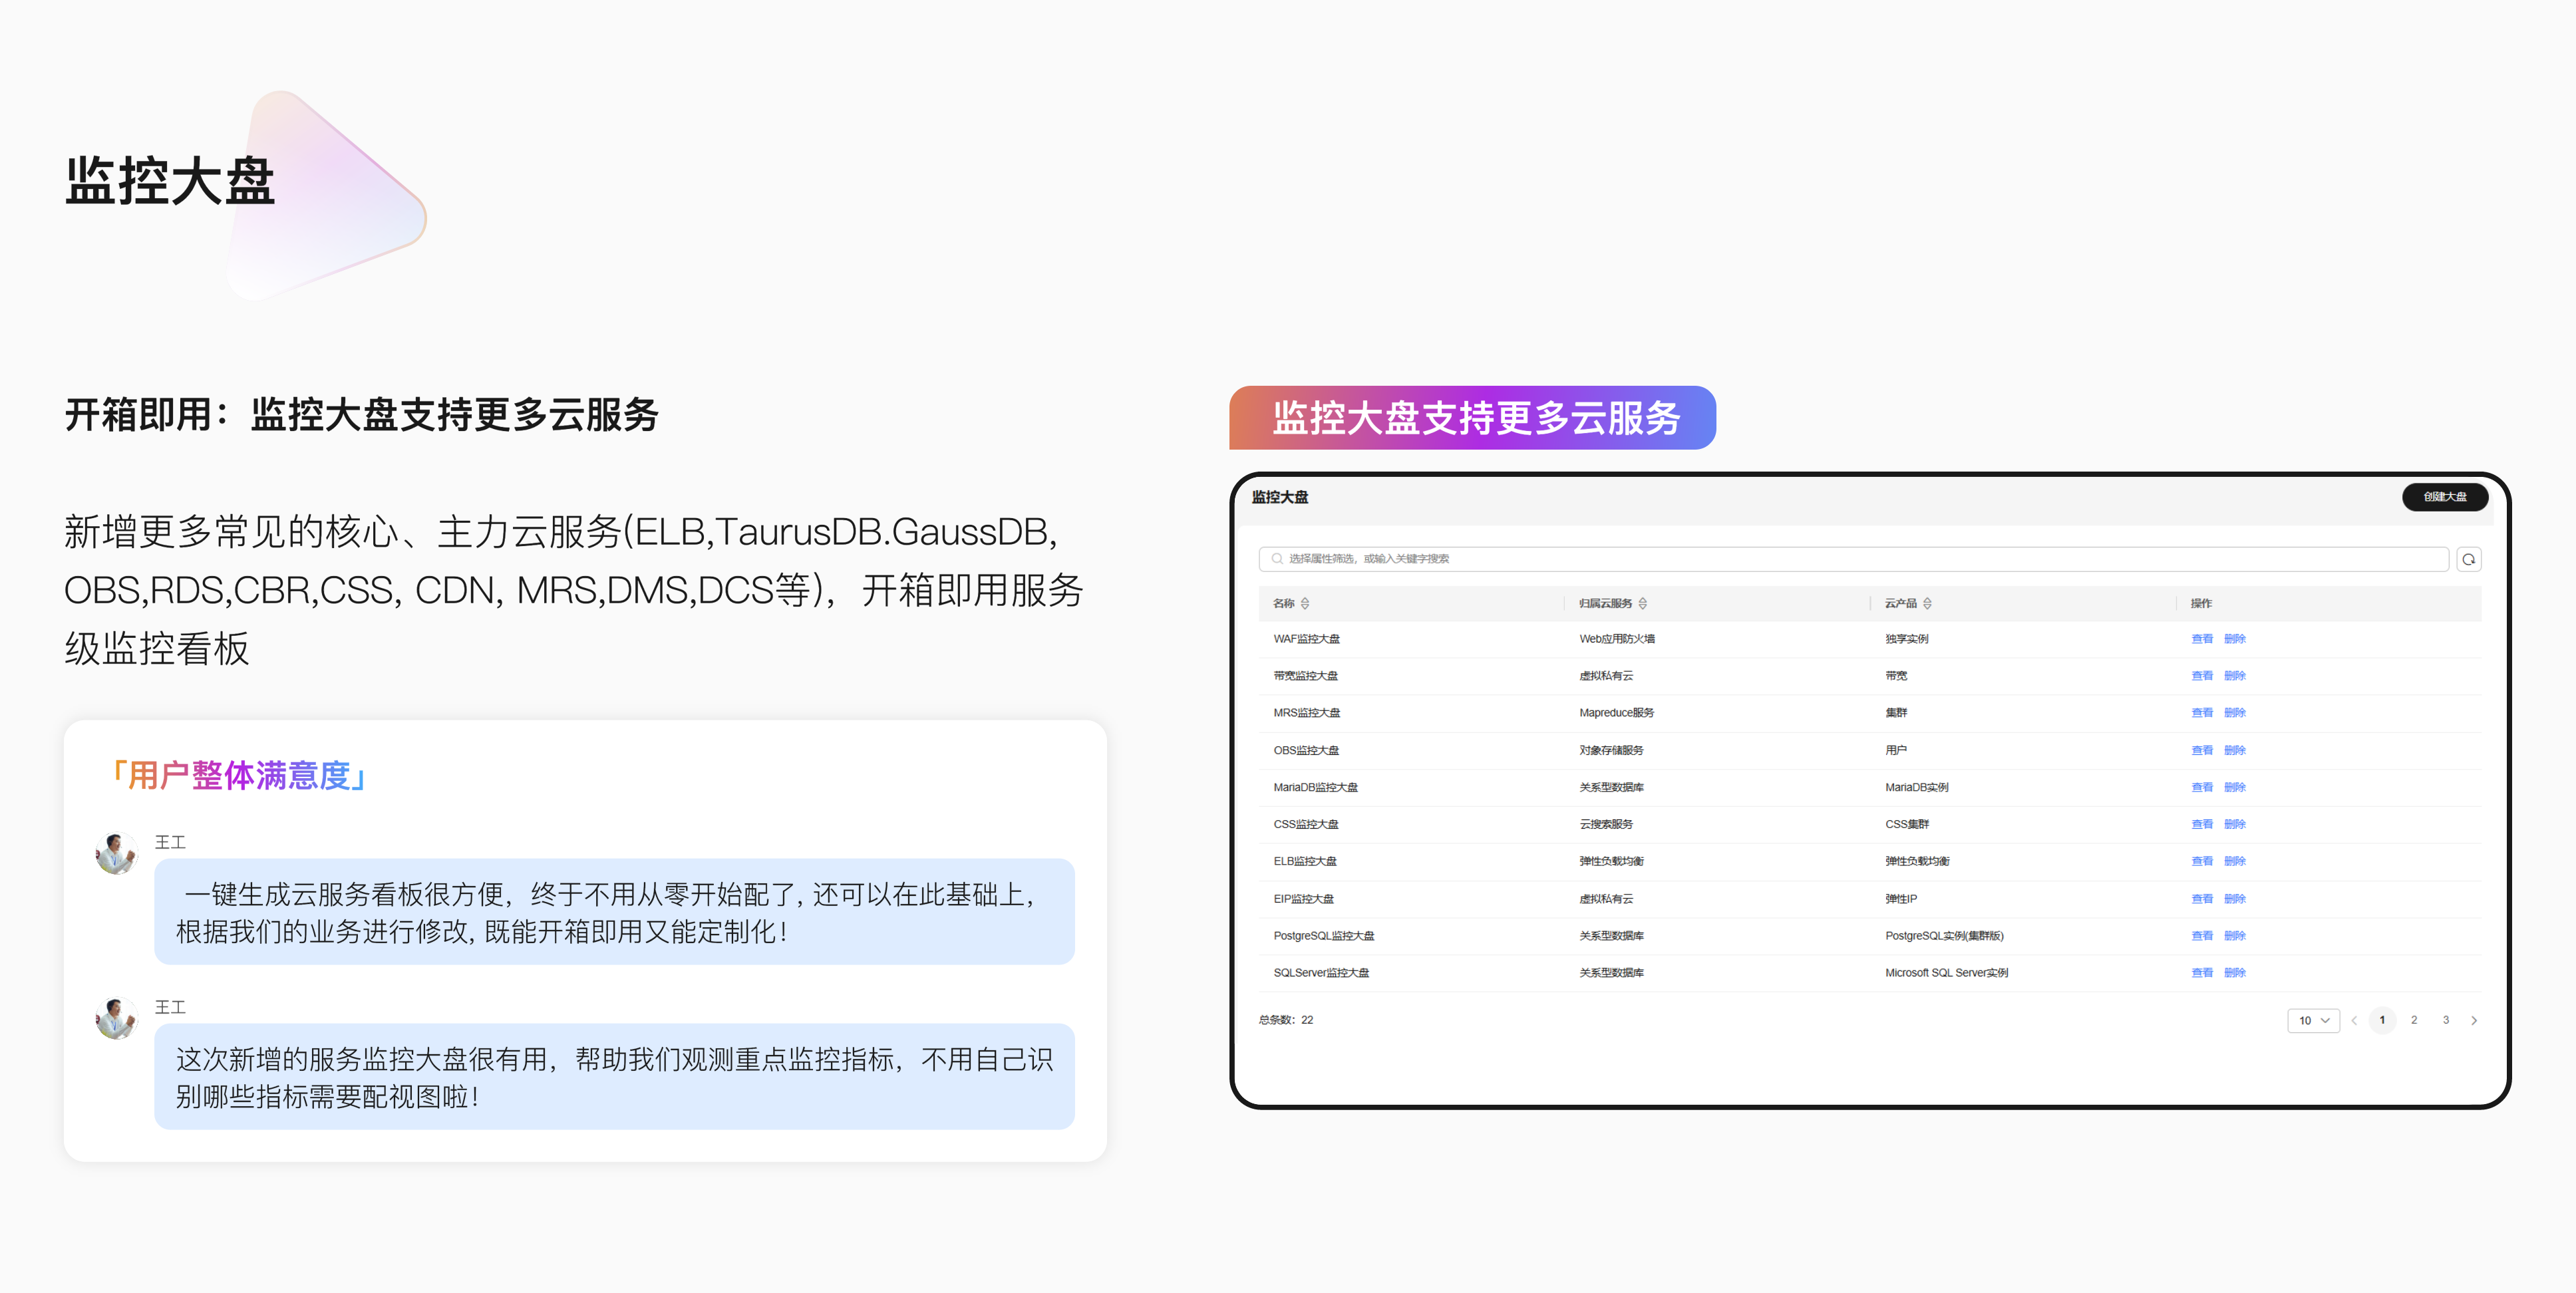Click the 监控大盘支持更多云服务 gradient banner
2576x1293 pixels.
click(1472, 418)
